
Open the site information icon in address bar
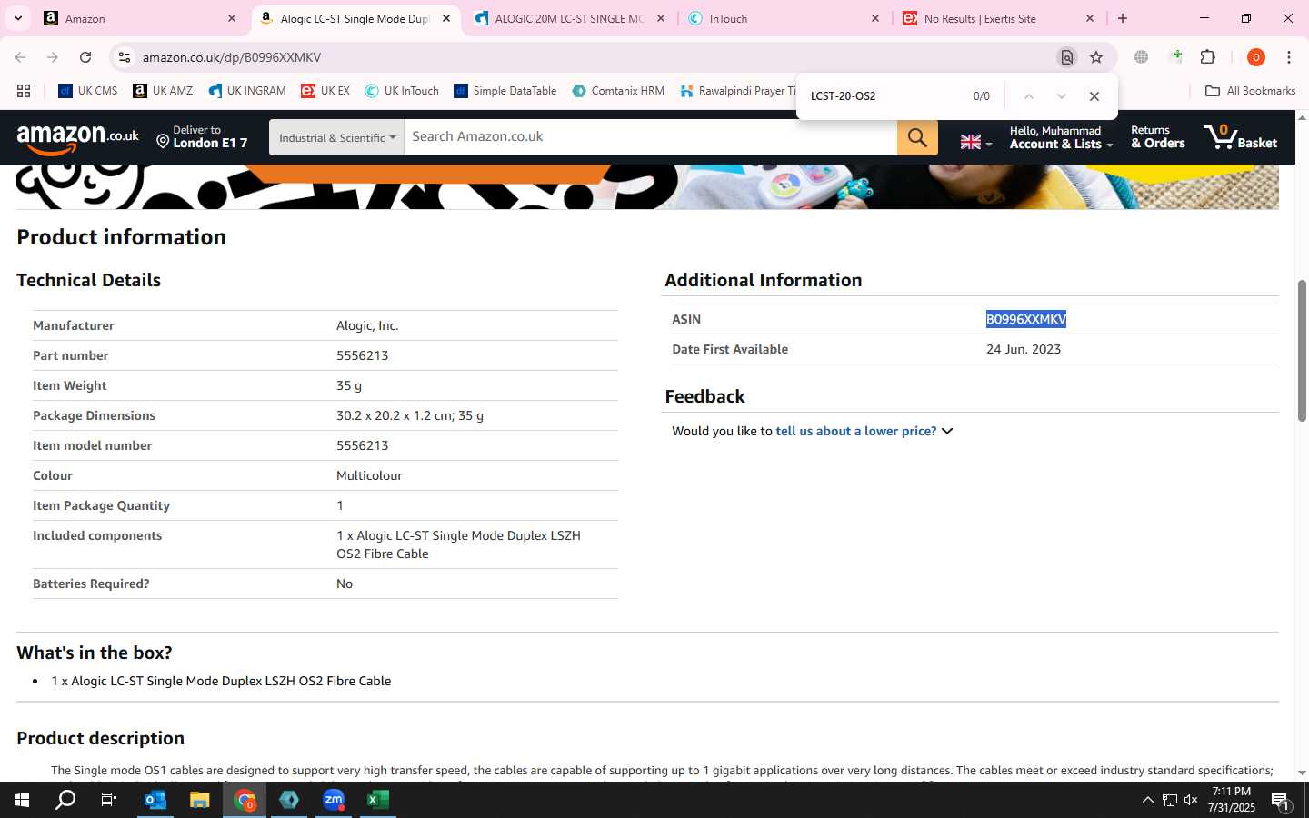click(x=125, y=57)
